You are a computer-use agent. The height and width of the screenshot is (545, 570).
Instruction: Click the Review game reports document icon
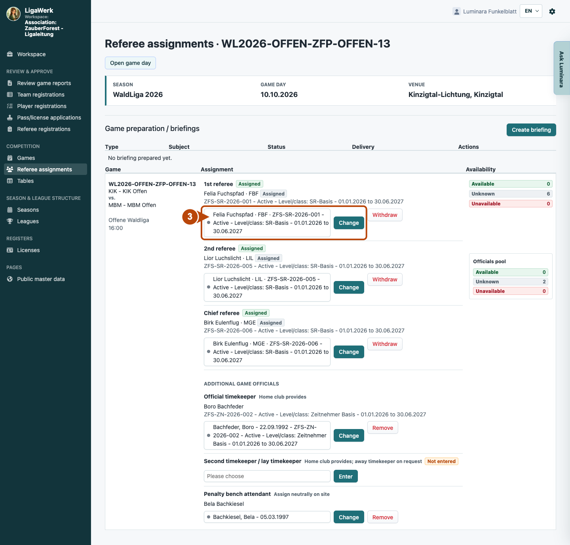[10, 83]
